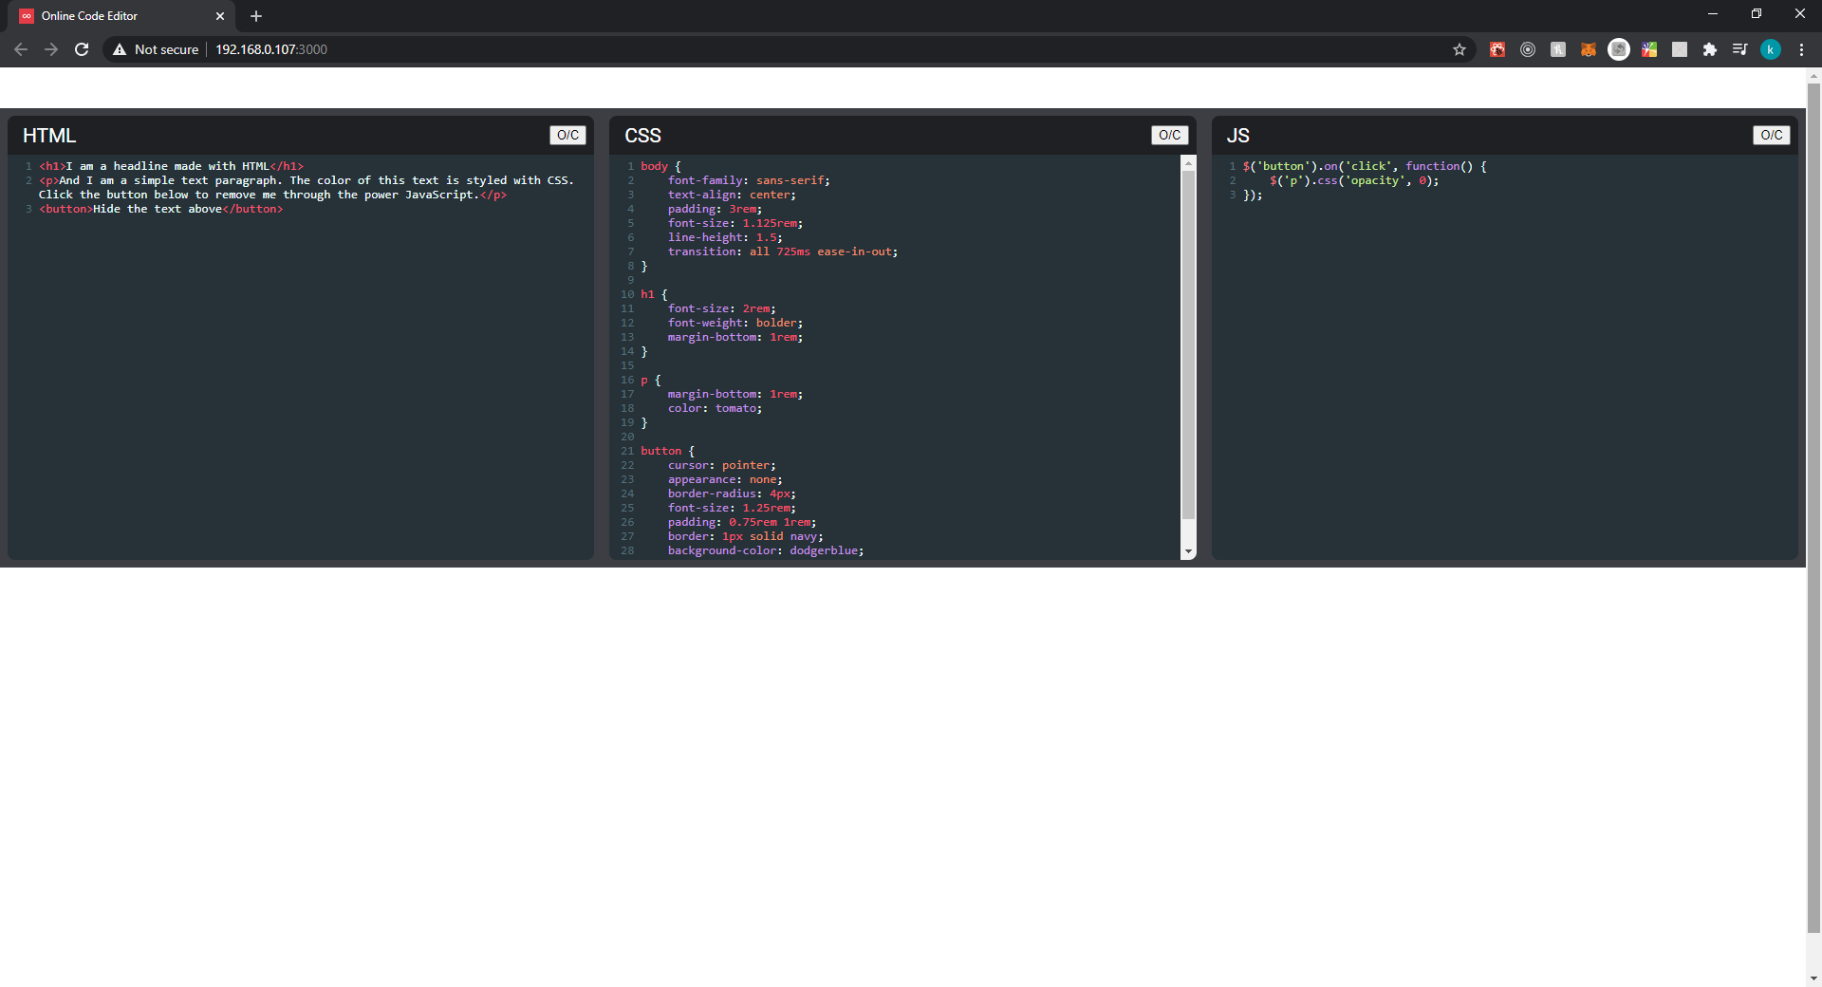Viewport: 1822px width, 987px height.
Task: Click the 'color: tomato;' line in CSS
Action: (x=715, y=408)
